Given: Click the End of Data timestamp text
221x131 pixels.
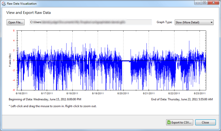Looking at the screenshot, I should [x=182, y=99].
